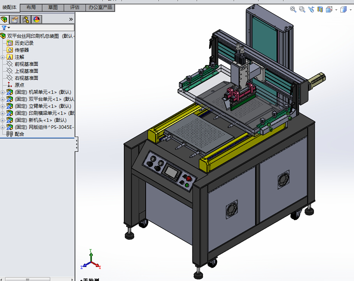Toggle the Section View tool
The height and width of the screenshot is (281, 354).
[320, 9]
